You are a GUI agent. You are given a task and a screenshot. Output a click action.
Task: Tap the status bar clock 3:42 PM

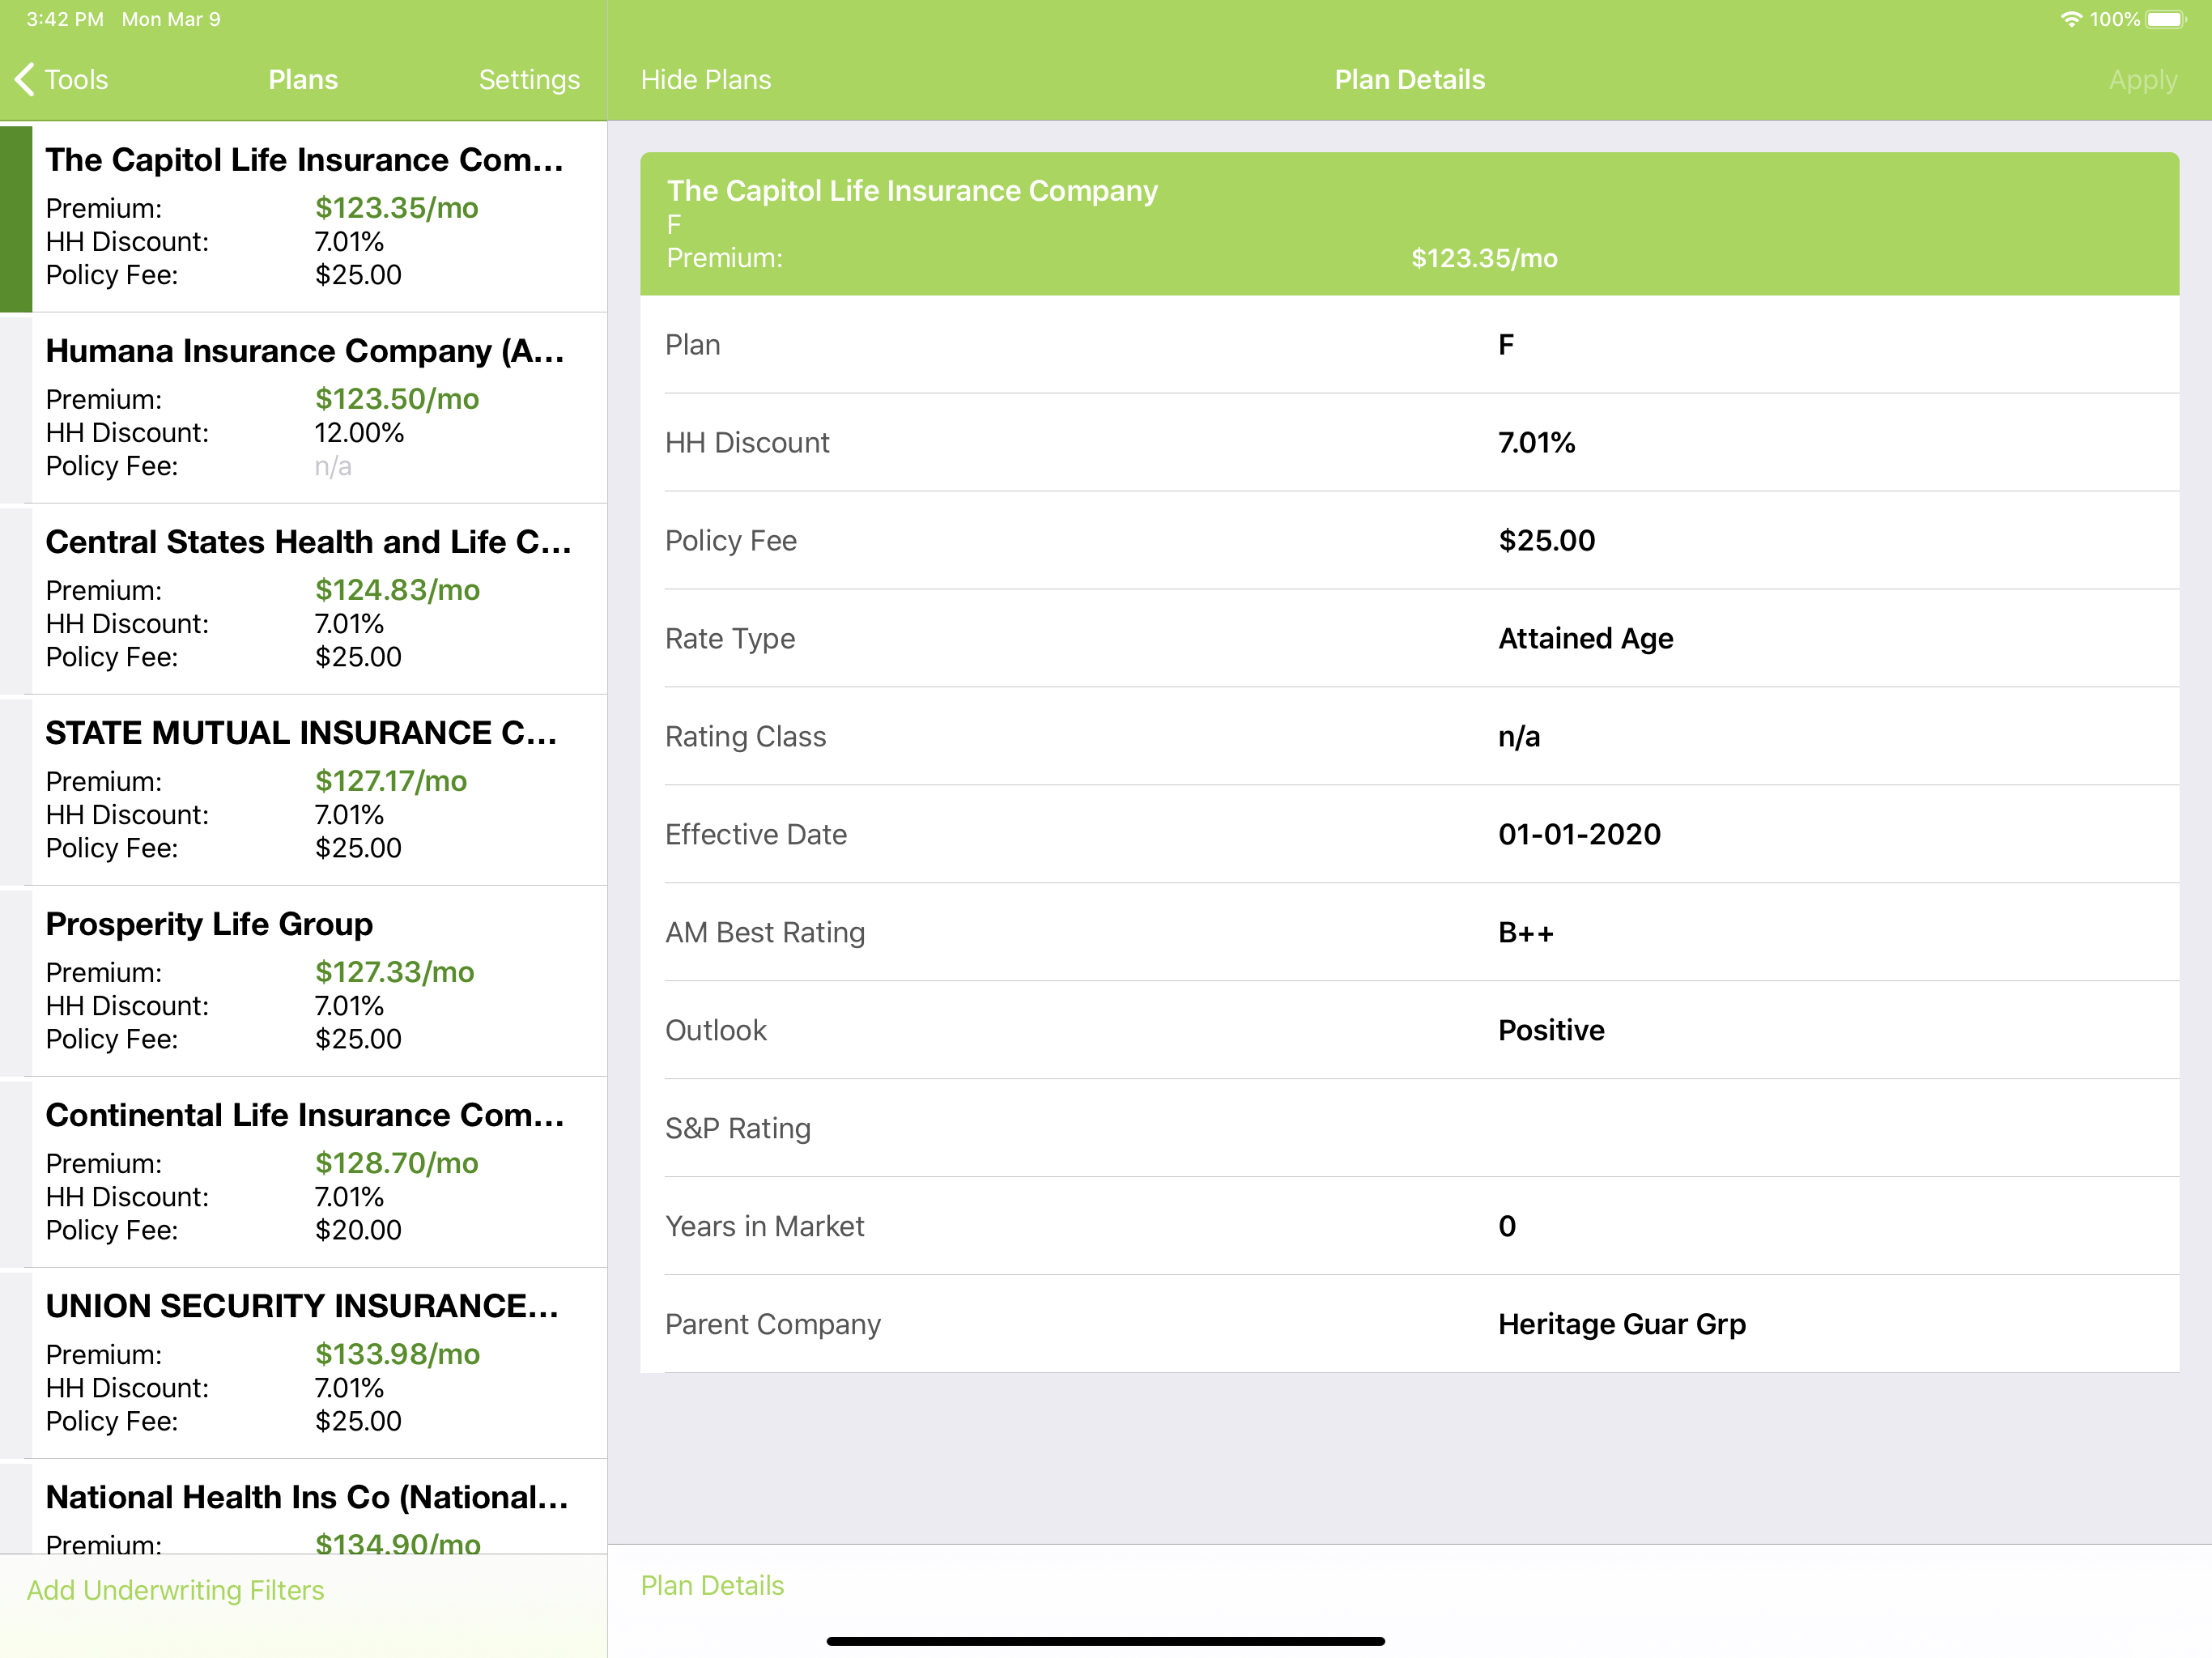65,19
